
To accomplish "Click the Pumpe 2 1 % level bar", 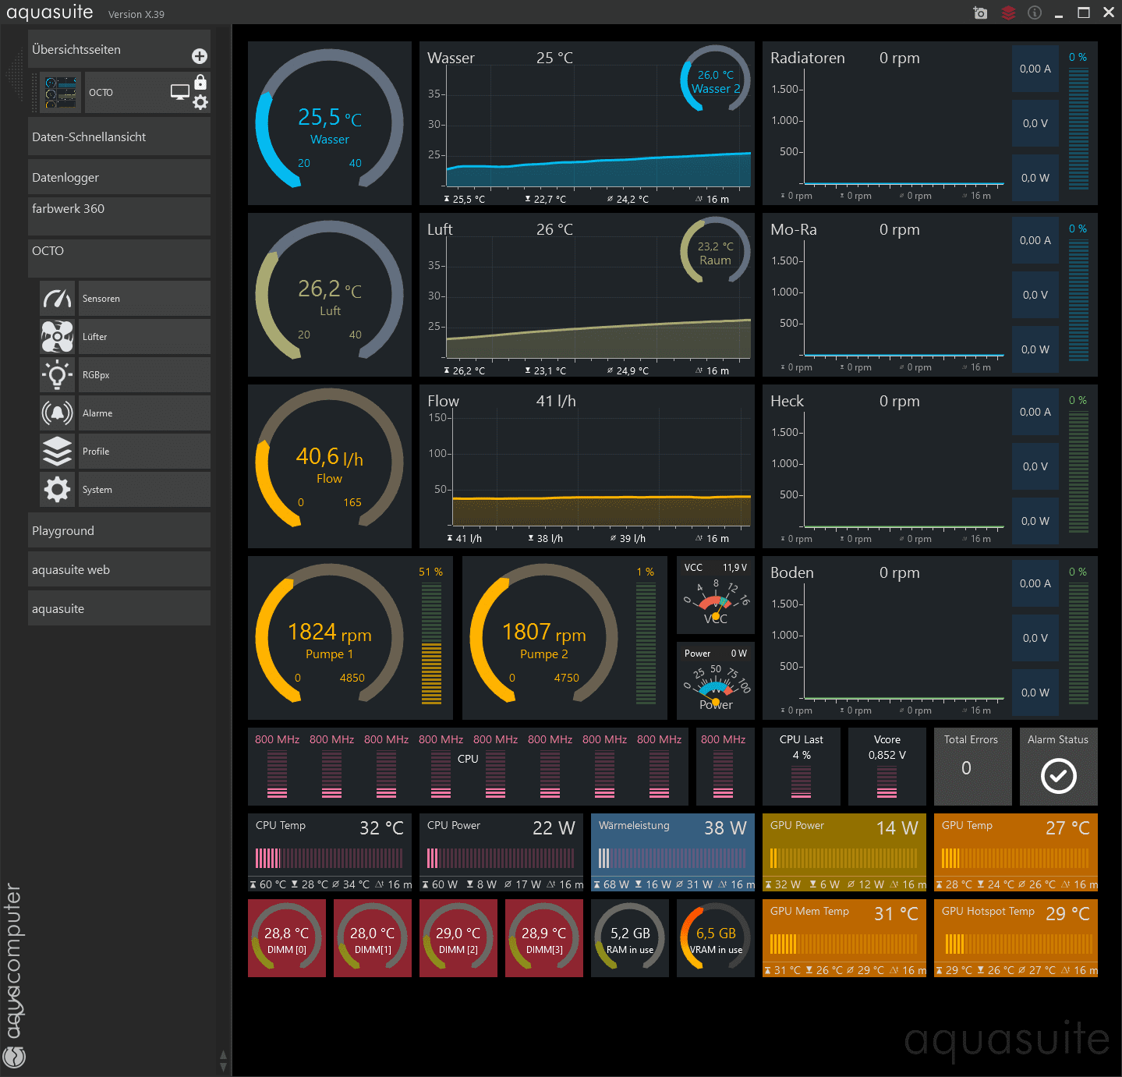I will point(646,643).
